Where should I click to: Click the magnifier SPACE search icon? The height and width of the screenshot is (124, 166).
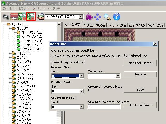point(106,17)
